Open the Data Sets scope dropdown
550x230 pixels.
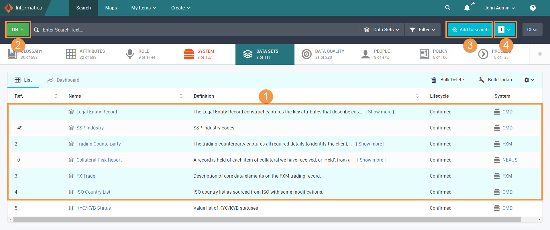[382, 30]
